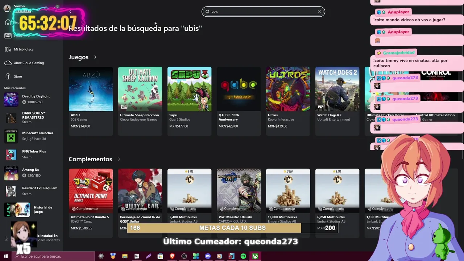Click the Juegos heading link
Screen dimensions: 464x261
tap(78, 57)
